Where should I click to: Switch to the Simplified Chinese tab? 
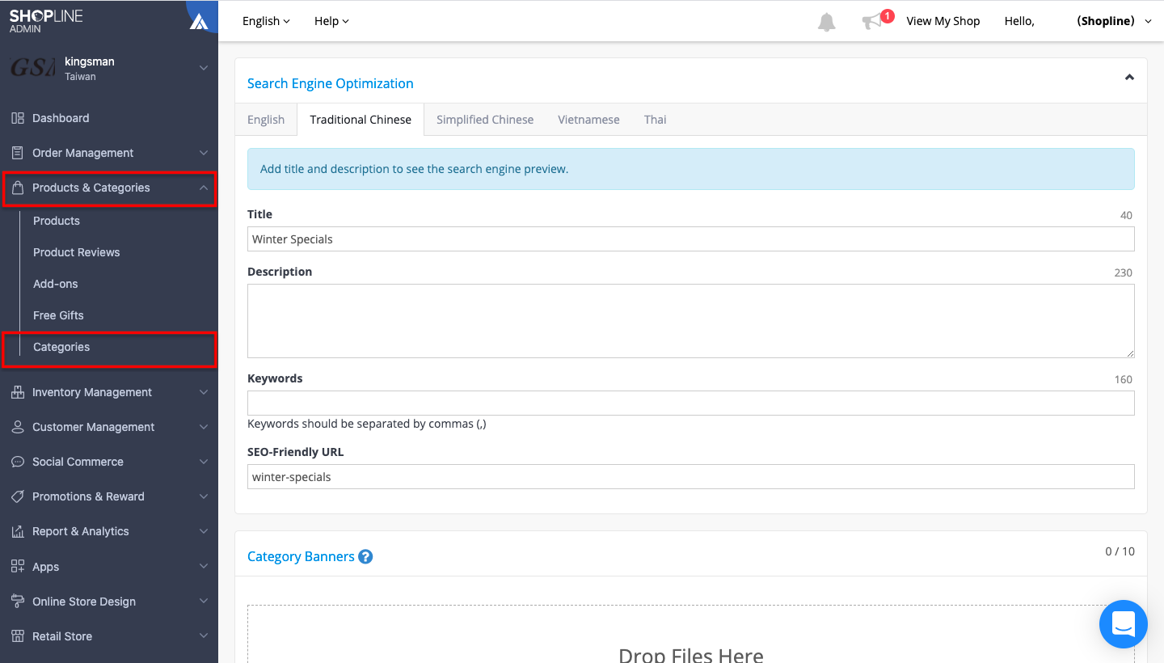coord(485,120)
